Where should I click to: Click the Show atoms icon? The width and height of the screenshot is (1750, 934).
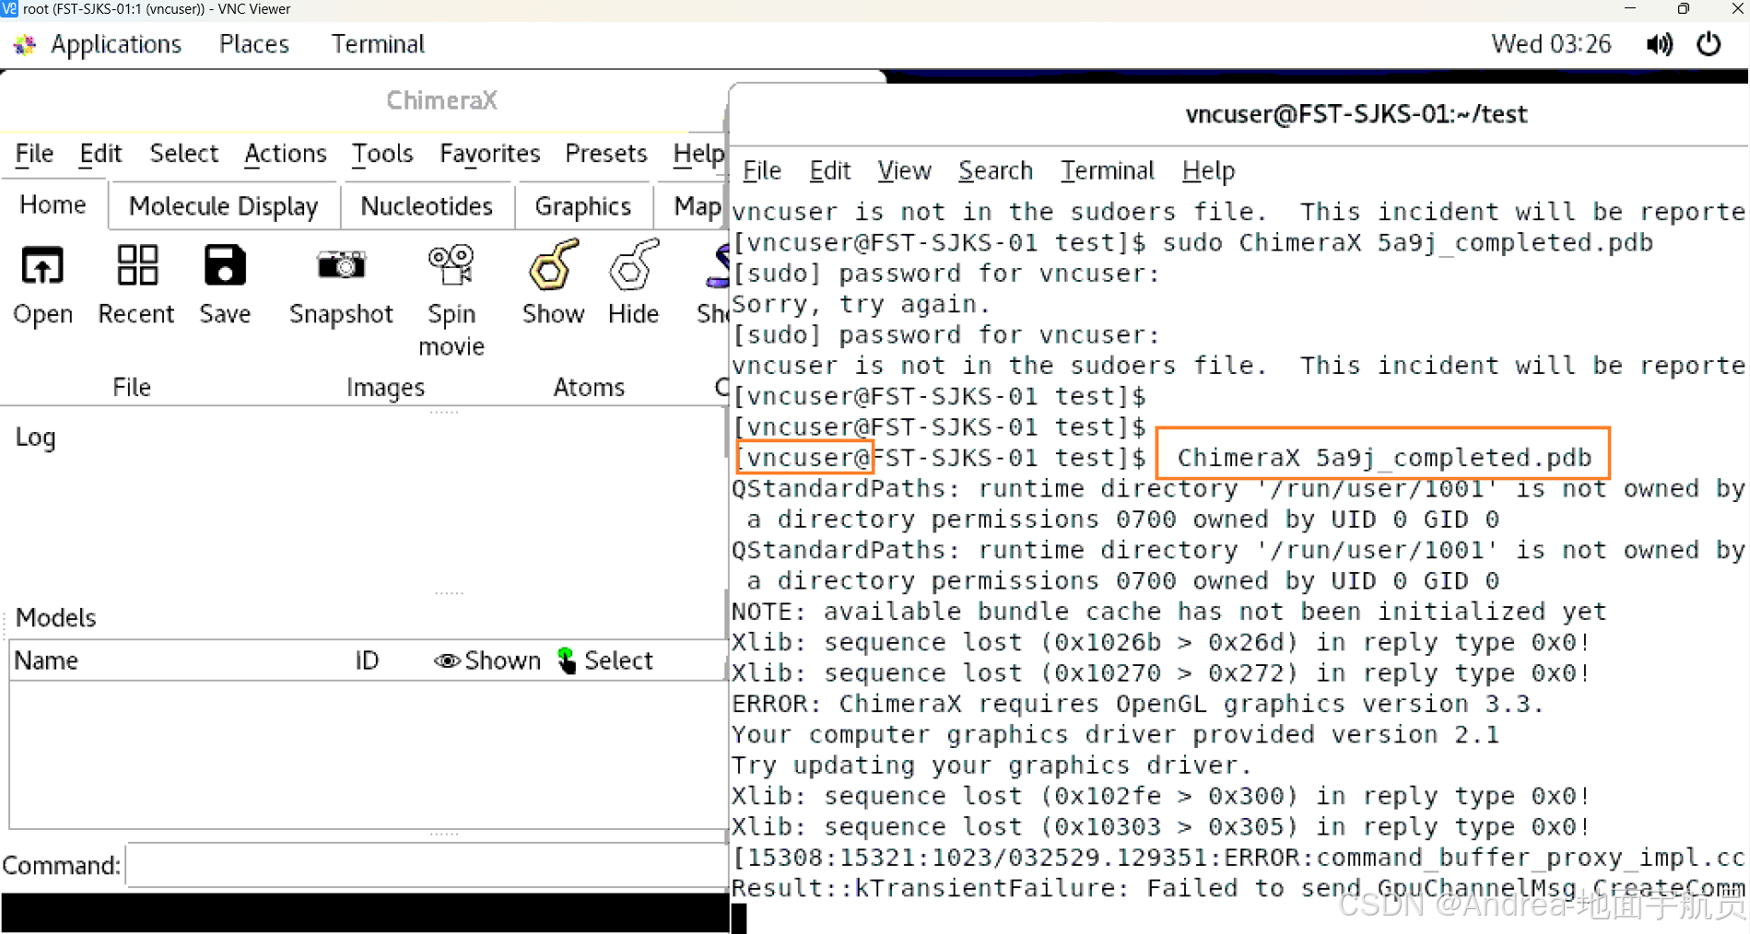pyautogui.click(x=553, y=266)
